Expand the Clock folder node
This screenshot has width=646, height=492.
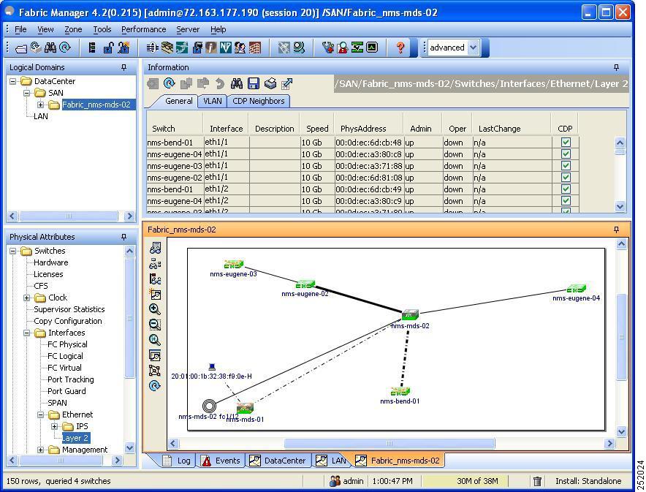pyautogui.click(x=27, y=298)
